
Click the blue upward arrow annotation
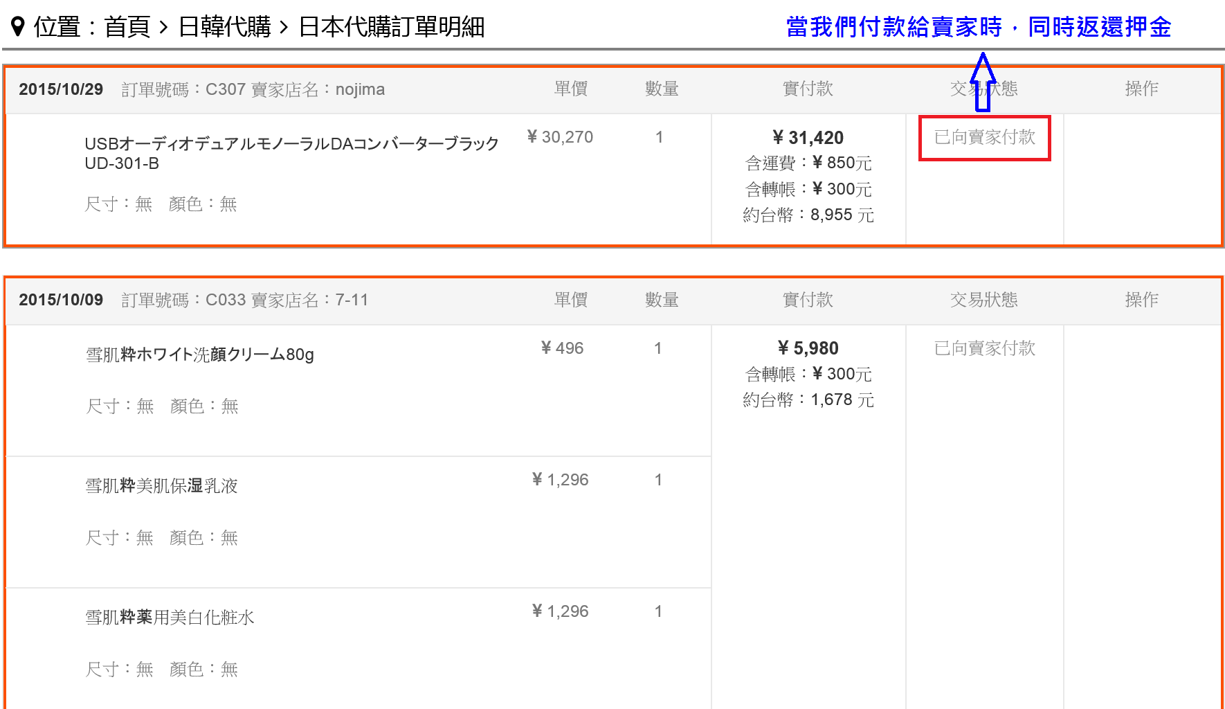(x=982, y=82)
